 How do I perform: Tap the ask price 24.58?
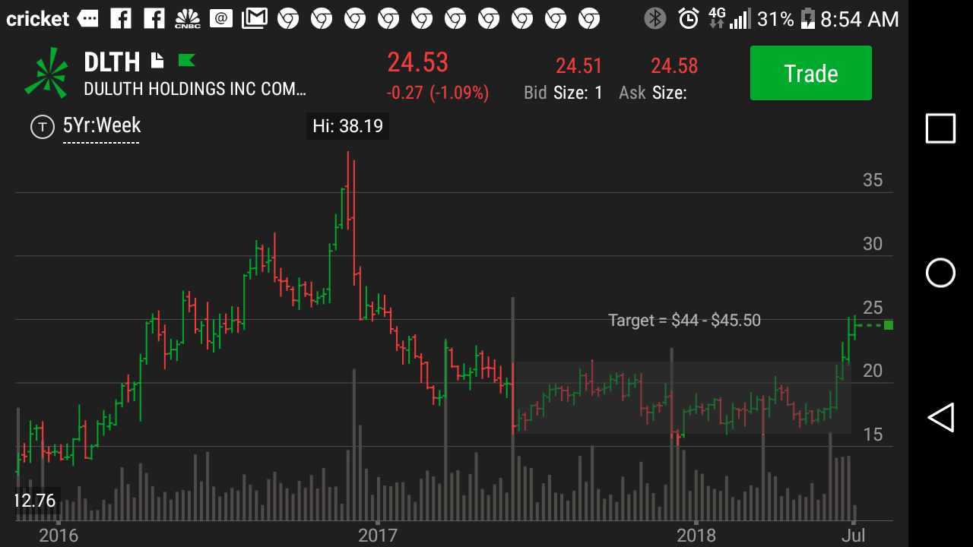point(674,66)
